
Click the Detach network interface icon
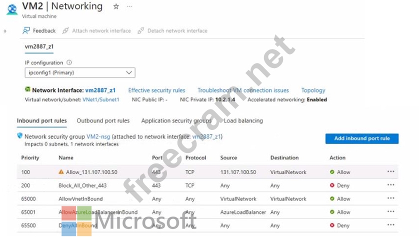(141, 30)
